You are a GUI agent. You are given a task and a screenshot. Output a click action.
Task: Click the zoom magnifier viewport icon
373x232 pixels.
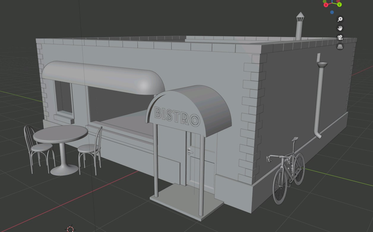340,19
